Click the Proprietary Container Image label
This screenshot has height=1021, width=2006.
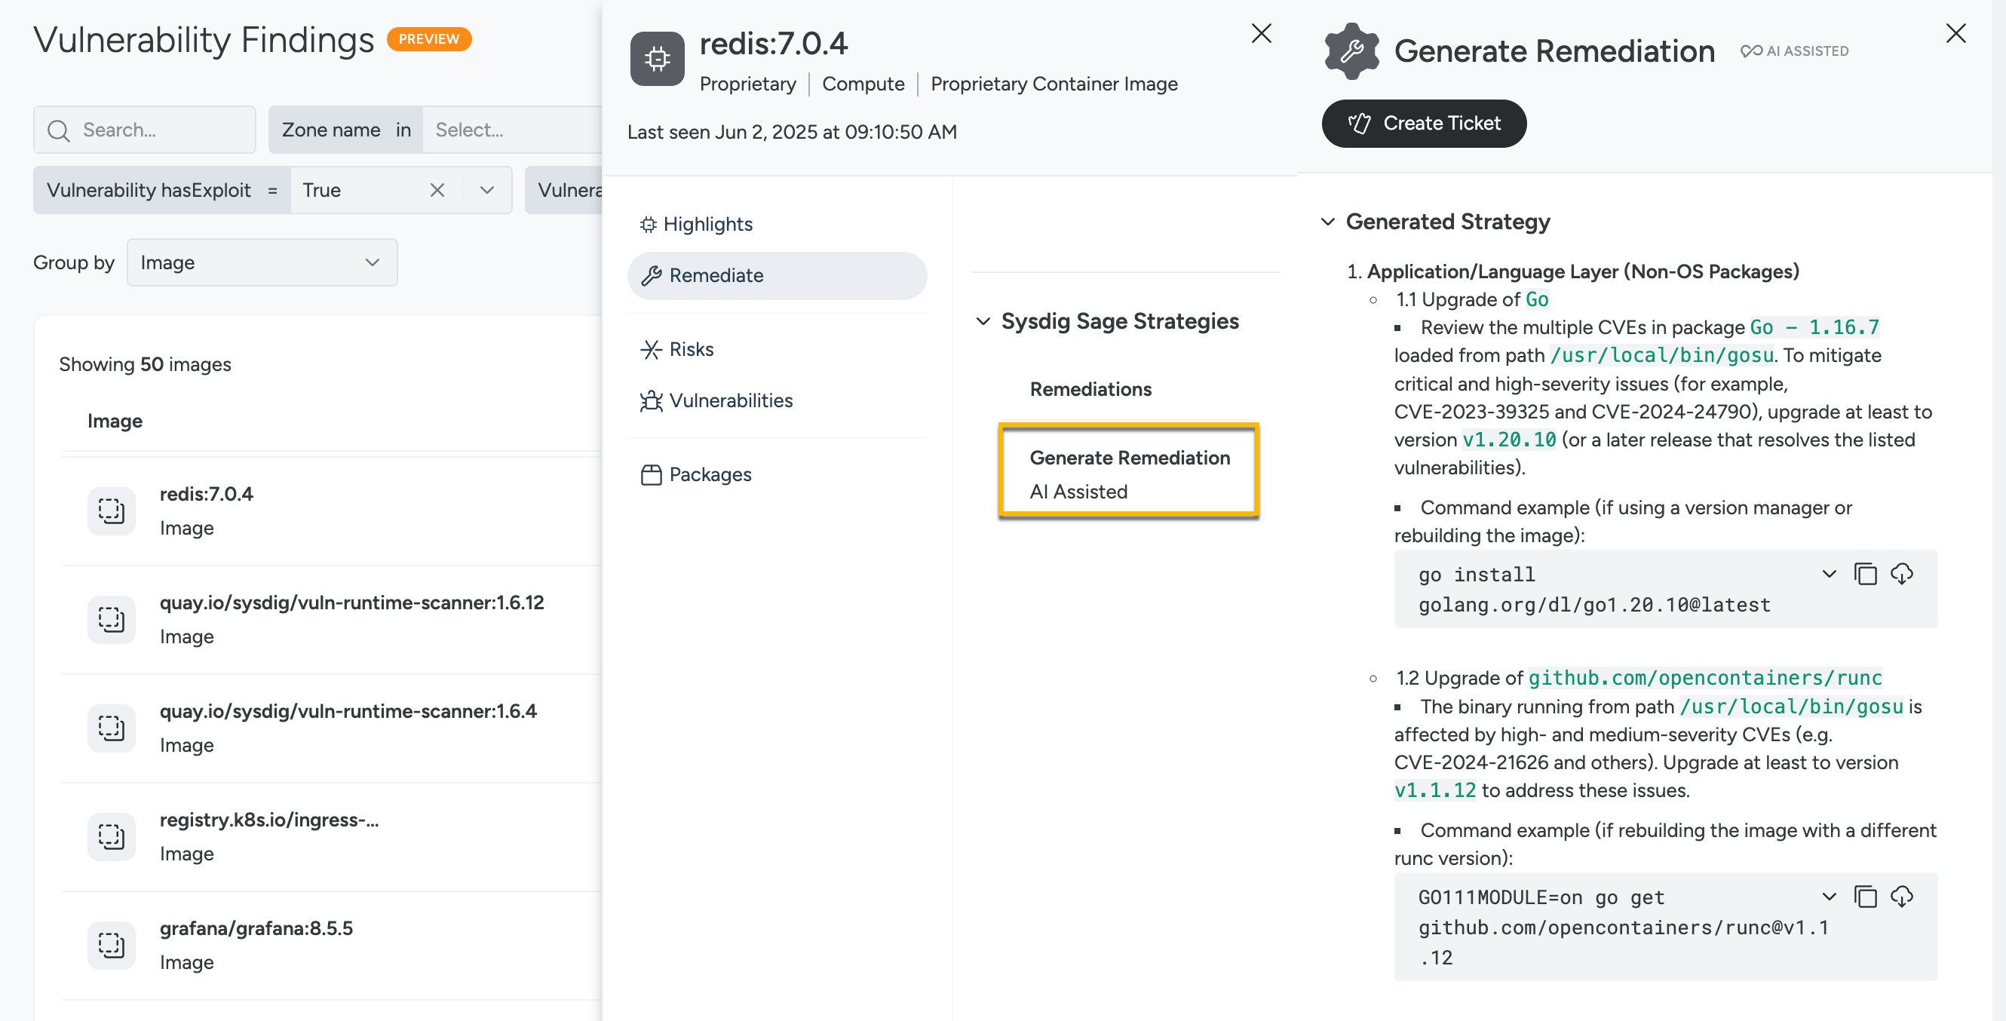click(1054, 84)
